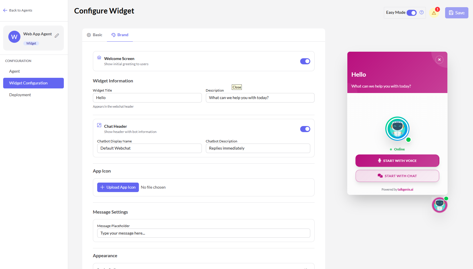Click inside the Message Placeholder field
Image resolution: width=473 pixels, height=269 pixels.
204,233
